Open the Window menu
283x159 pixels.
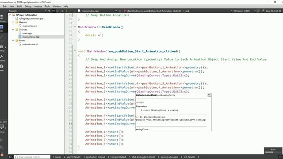57,6
